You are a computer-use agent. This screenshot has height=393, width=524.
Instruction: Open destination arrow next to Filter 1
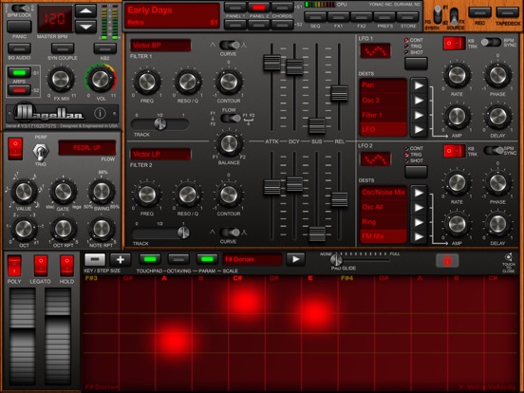tap(419, 115)
